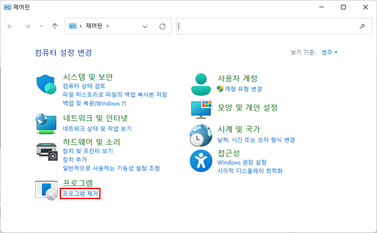
Task: Expand the address bar history dropdown
Action: [145, 26]
